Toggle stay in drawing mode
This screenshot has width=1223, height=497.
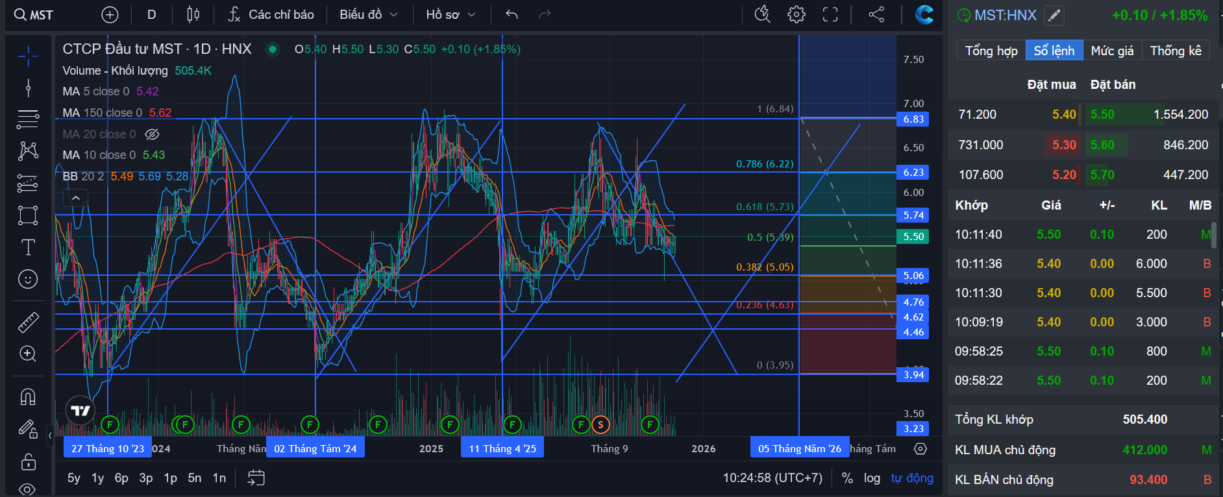[28, 429]
